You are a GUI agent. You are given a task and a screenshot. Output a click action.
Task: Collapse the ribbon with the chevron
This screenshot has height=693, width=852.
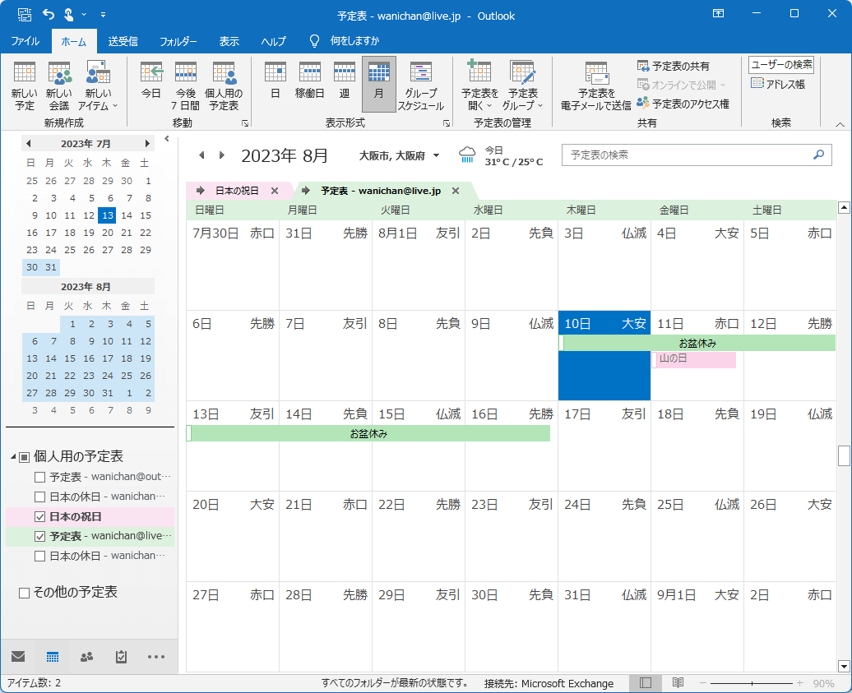pyautogui.click(x=840, y=124)
